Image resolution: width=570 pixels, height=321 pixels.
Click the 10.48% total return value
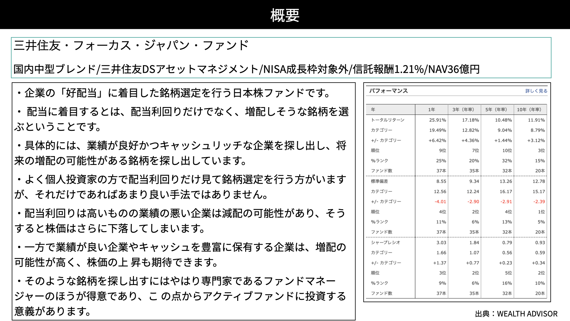[503, 120]
